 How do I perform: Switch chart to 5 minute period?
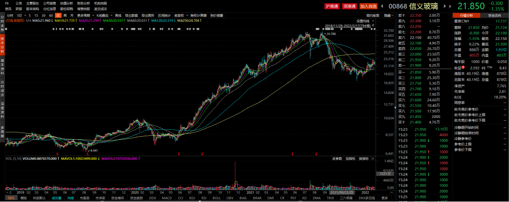pyautogui.click(x=30, y=15)
